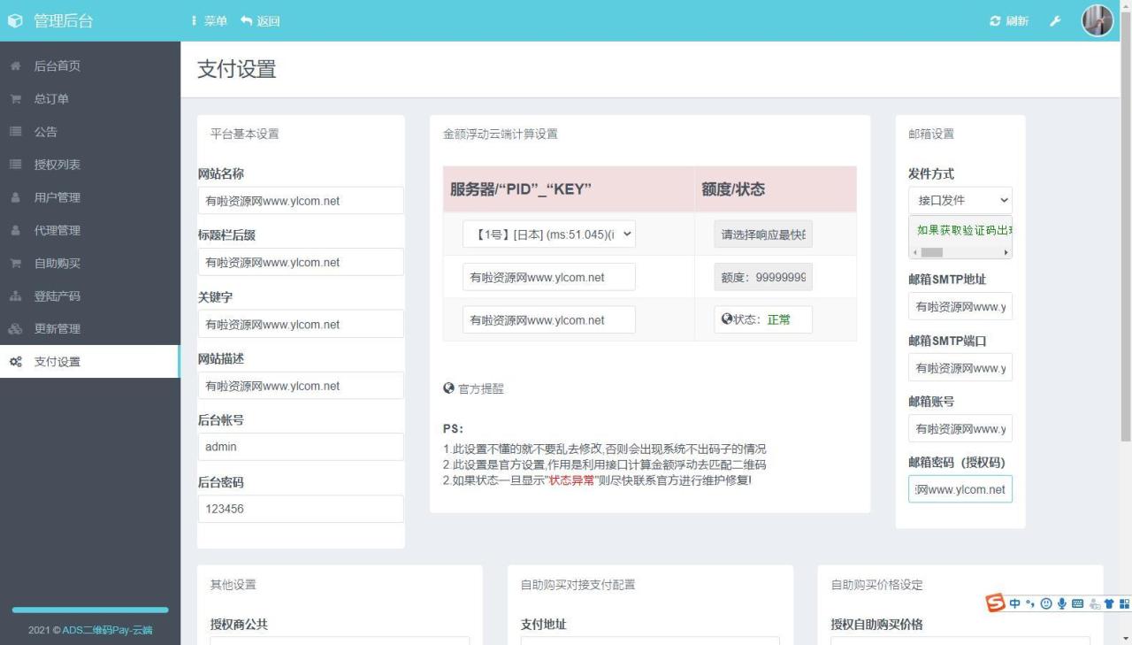Open the 请选择响应最快 selection dropdown

pos(762,234)
